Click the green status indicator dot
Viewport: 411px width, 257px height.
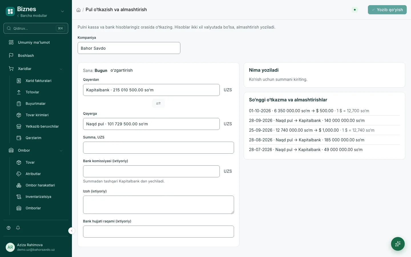(x=355, y=10)
